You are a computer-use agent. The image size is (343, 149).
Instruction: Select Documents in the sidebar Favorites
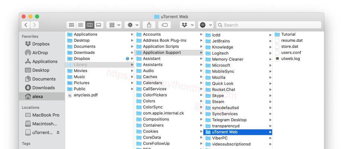pyautogui.click(x=42, y=79)
